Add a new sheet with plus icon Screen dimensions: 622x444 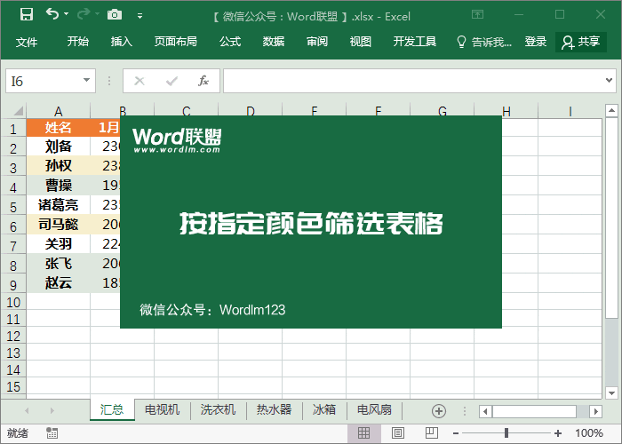(438, 410)
